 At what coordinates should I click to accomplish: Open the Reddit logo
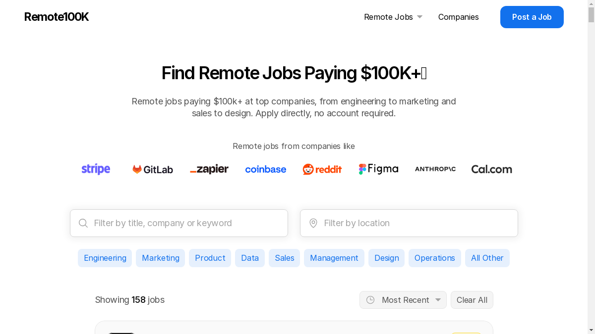322,169
